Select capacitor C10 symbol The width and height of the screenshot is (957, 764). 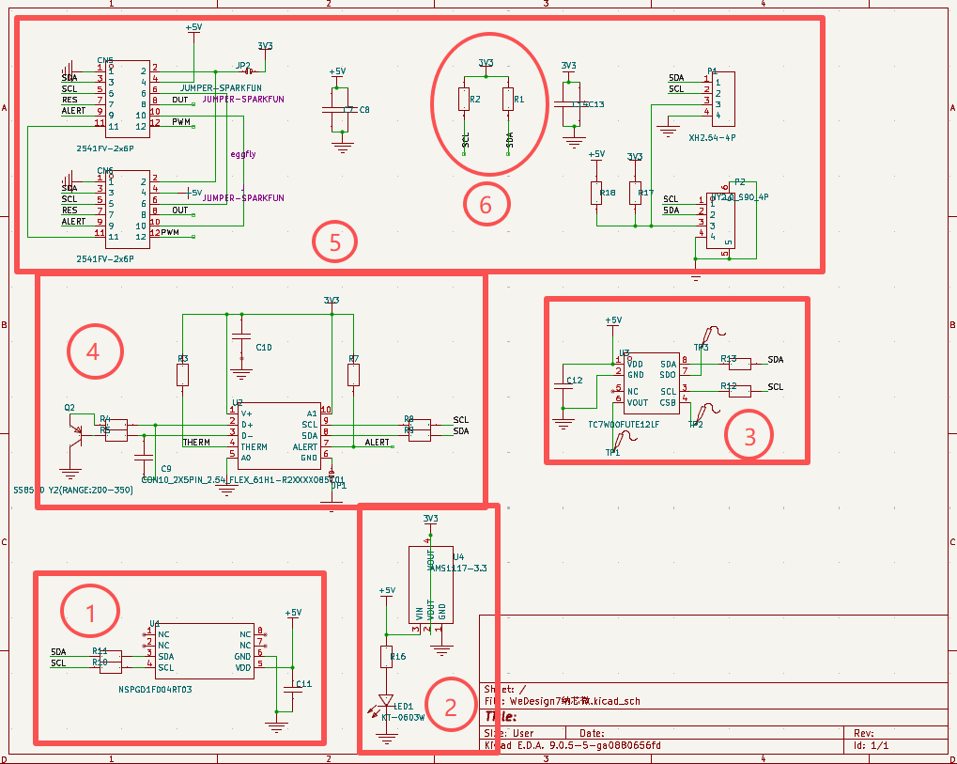click(240, 336)
